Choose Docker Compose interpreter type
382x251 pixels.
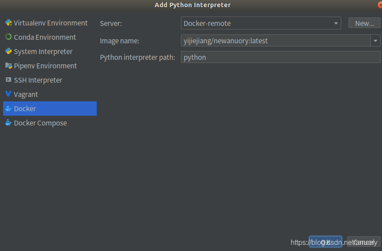click(x=50, y=123)
